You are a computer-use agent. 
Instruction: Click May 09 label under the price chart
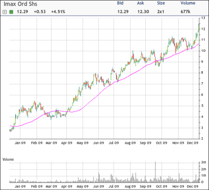point(83,143)
